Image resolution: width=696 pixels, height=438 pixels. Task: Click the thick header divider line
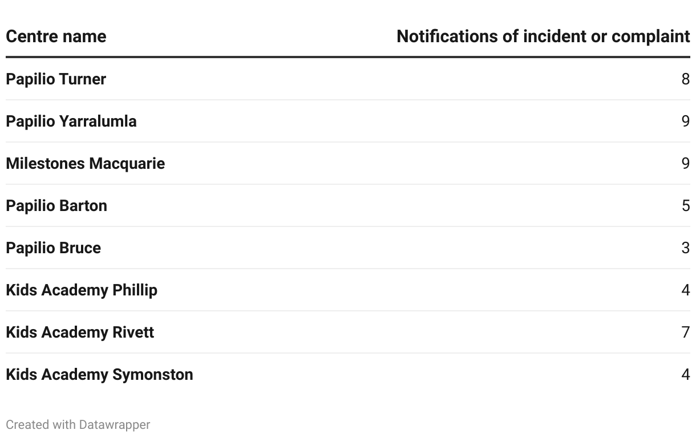[x=348, y=57]
